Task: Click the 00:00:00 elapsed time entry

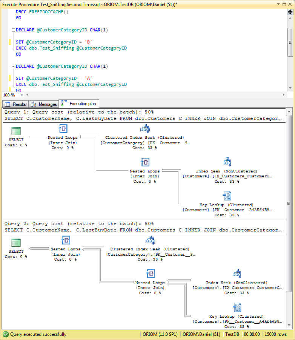Action: coord(252,334)
